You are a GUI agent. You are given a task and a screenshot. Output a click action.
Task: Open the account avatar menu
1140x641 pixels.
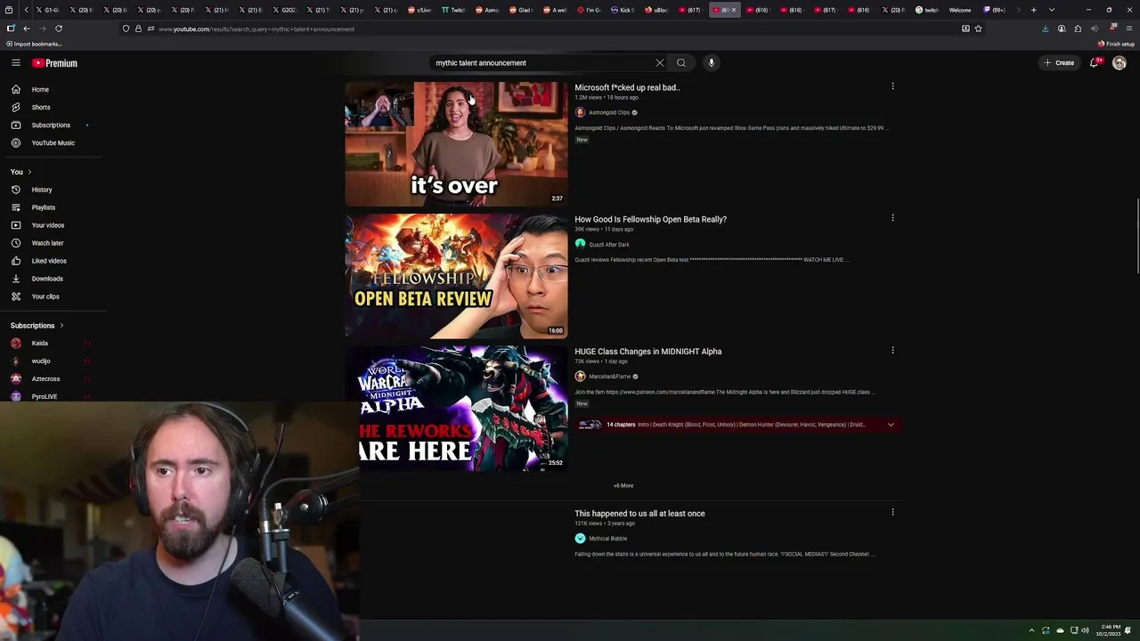pyautogui.click(x=1120, y=62)
